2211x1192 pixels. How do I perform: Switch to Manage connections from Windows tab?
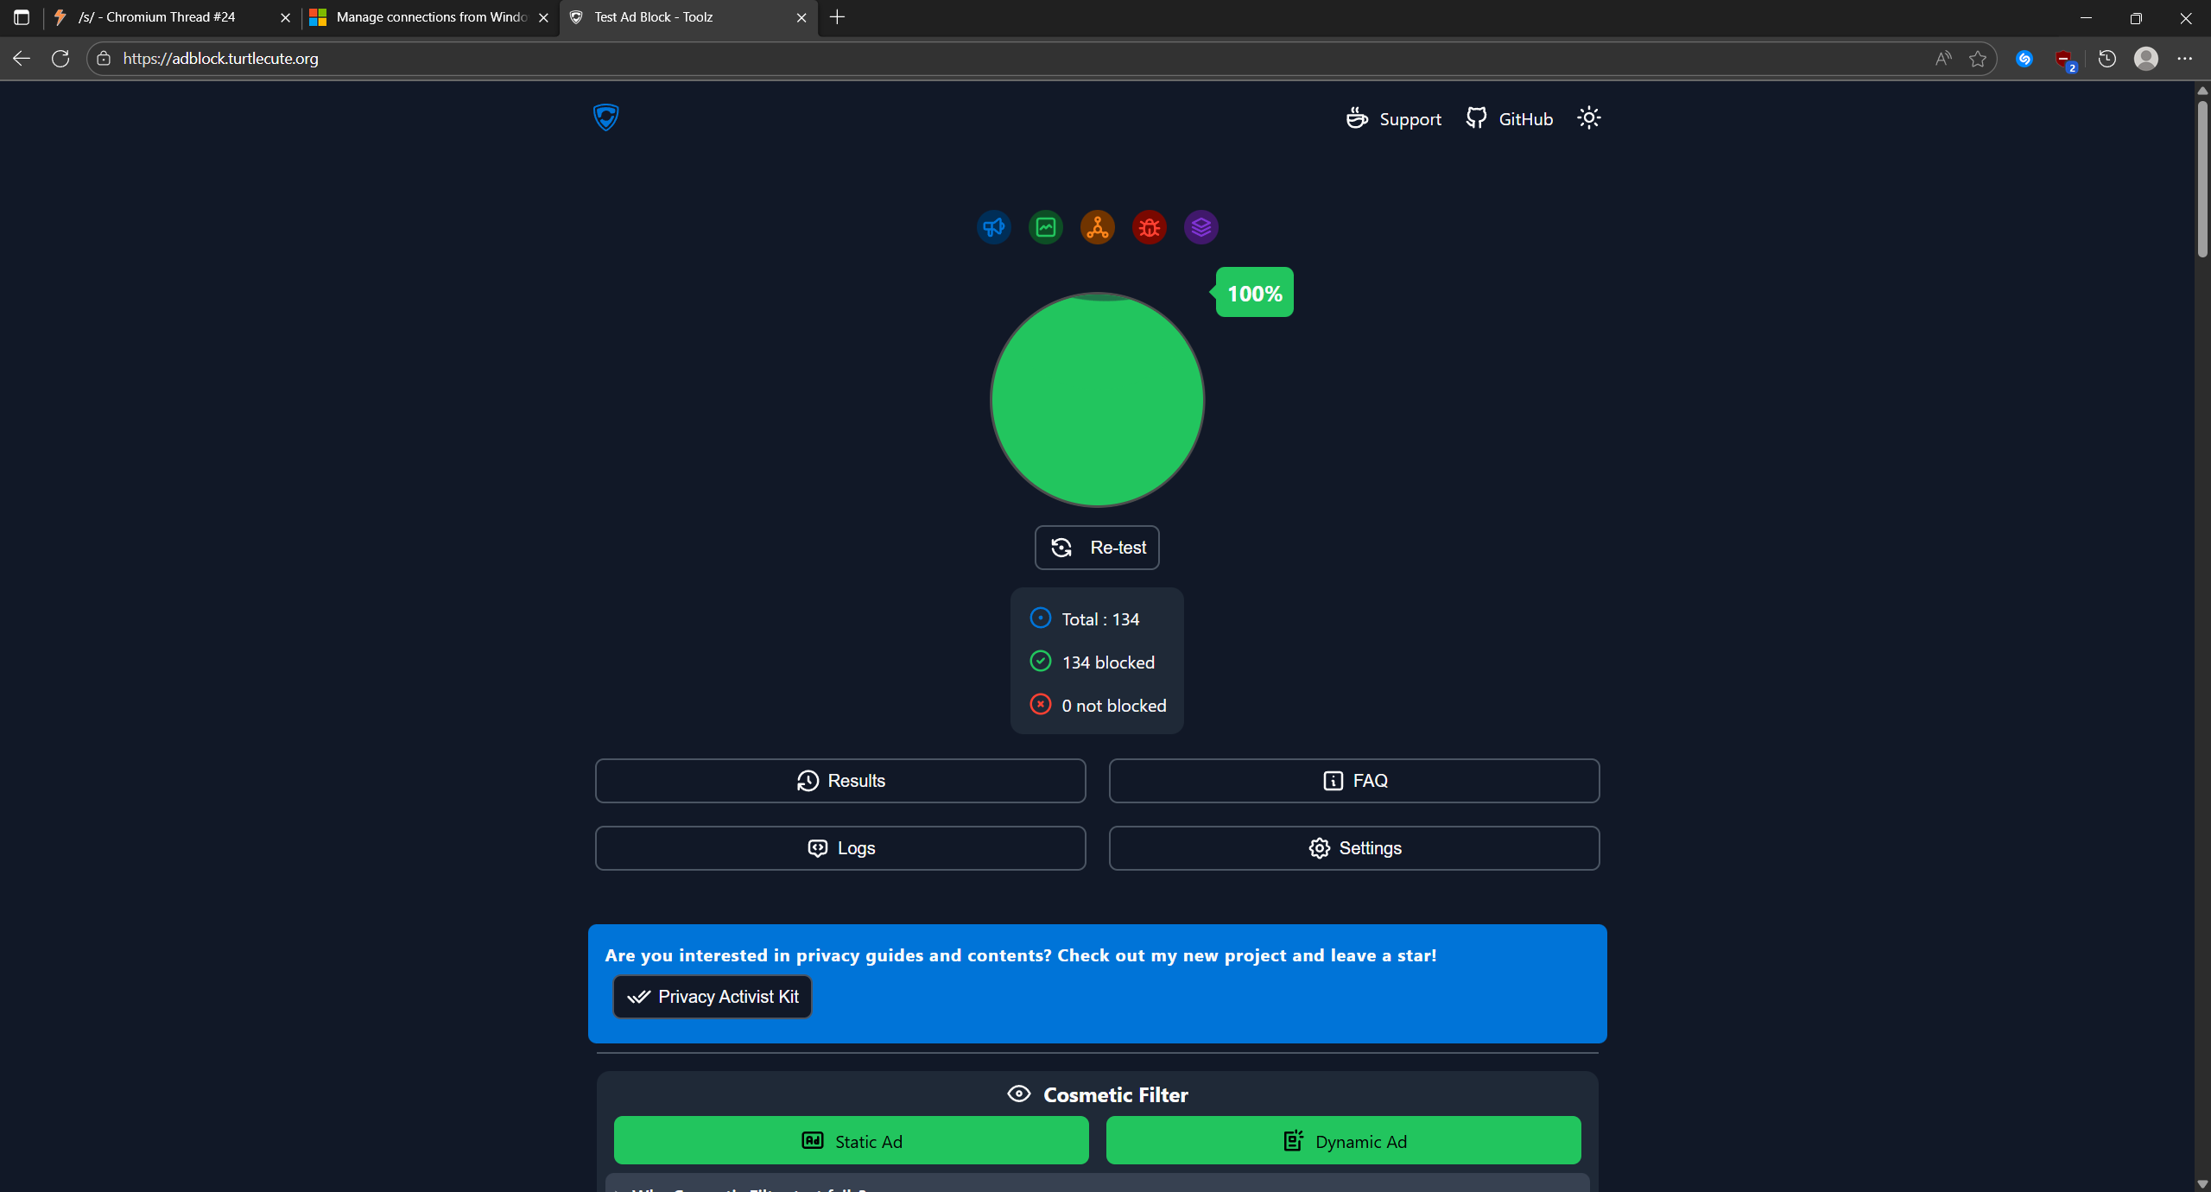point(430,17)
